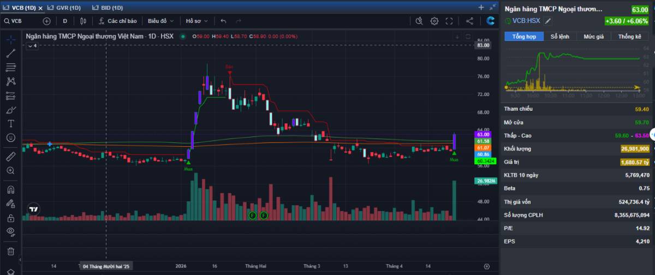Screen dimensions: 655x275
Task: Select the text annotation tool
Action: pos(10,124)
